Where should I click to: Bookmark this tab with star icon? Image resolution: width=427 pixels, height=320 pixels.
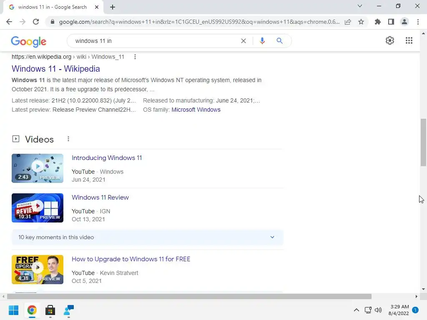click(x=361, y=22)
